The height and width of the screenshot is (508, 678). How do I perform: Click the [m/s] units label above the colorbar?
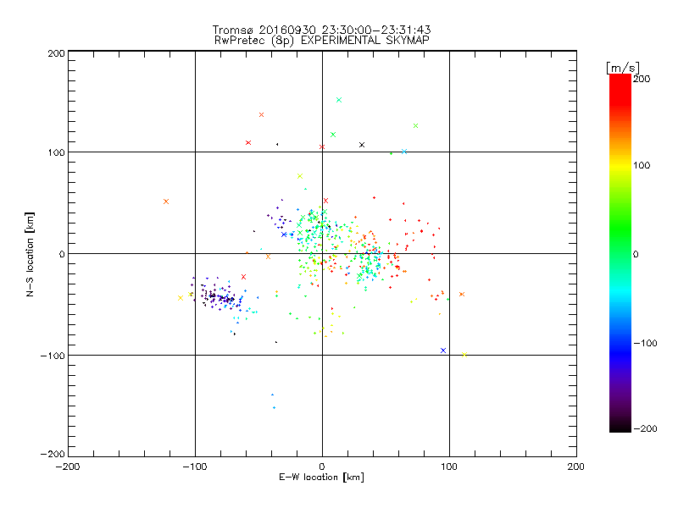click(x=623, y=68)
